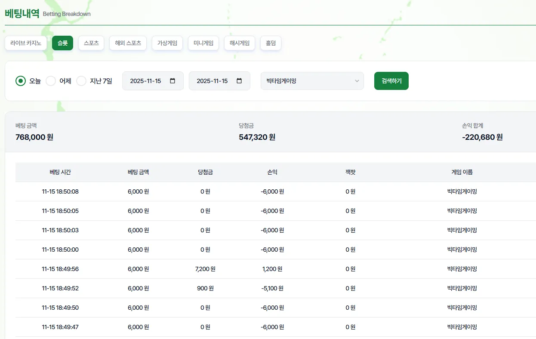
Task: Open the 해외 스포츠 tab
Action: [x=128, y=43]
